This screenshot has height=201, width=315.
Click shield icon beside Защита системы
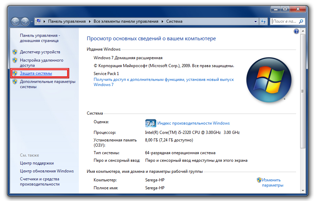point(15,74)
